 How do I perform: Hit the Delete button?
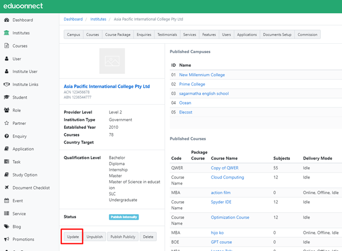click(x=148, y=237)
